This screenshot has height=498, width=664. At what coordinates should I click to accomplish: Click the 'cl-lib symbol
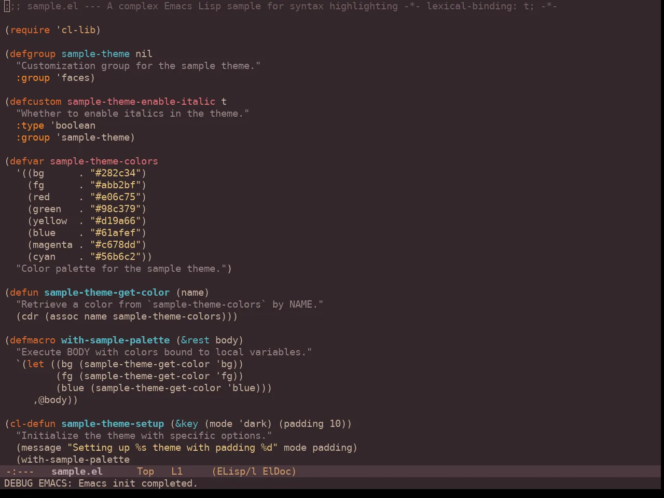[75, 30]
